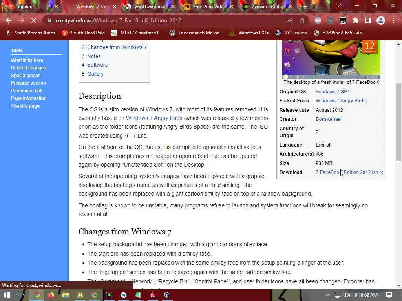Open the South Hard Pole bookmark

point(84,33)
